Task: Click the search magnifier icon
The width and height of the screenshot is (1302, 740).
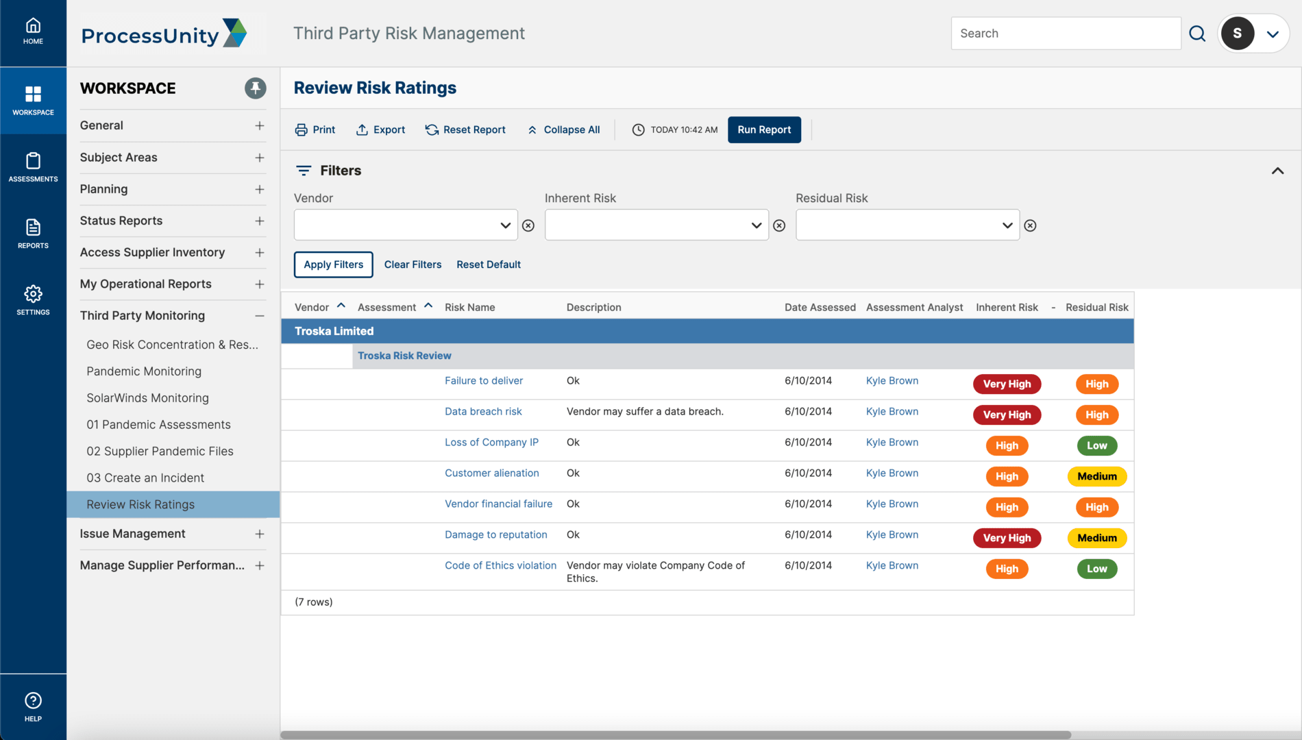Action: 1197,34
